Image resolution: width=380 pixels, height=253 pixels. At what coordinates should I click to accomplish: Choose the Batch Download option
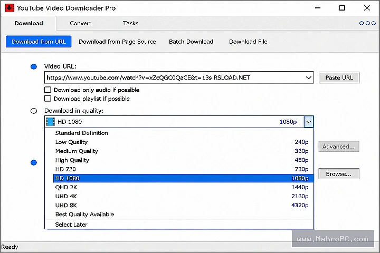pyautogui.click(x=191, y=42)
